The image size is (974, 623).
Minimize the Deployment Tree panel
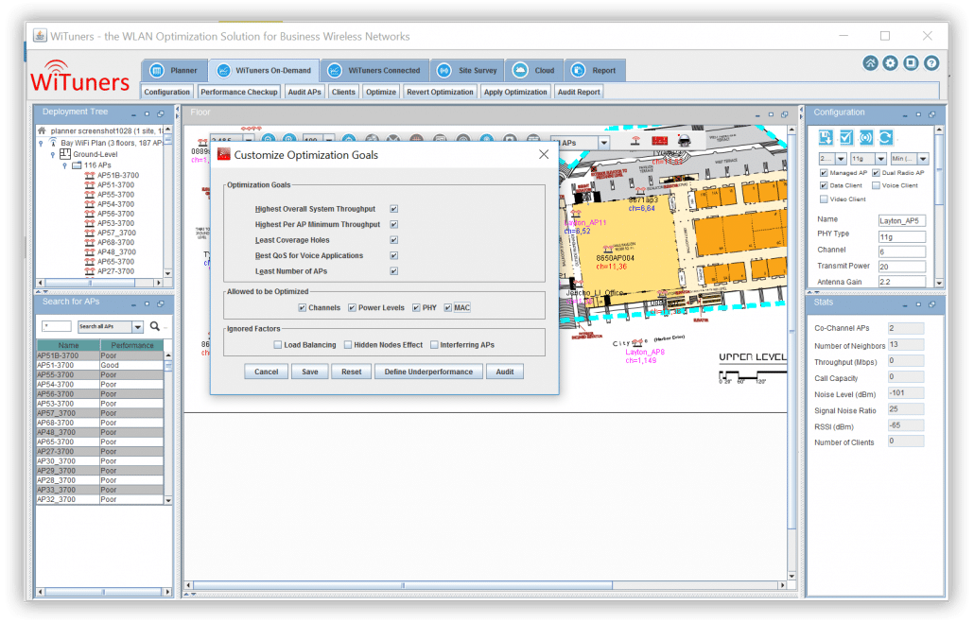point(133,114)
